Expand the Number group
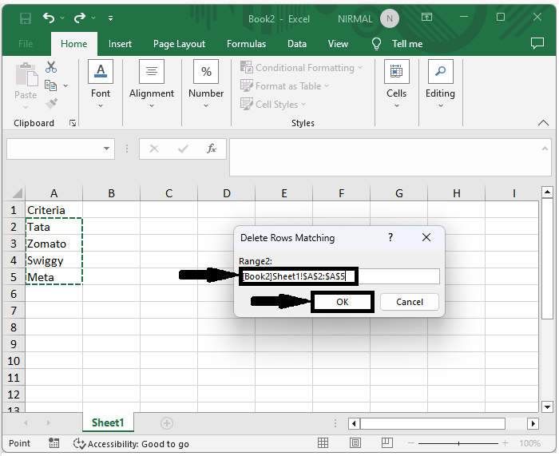This screenshot has width=559, height=456. [x=206, y=85]
